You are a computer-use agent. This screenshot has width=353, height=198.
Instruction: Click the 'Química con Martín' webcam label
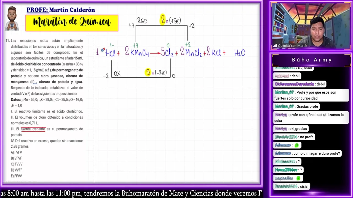click(x=292, y=46)
